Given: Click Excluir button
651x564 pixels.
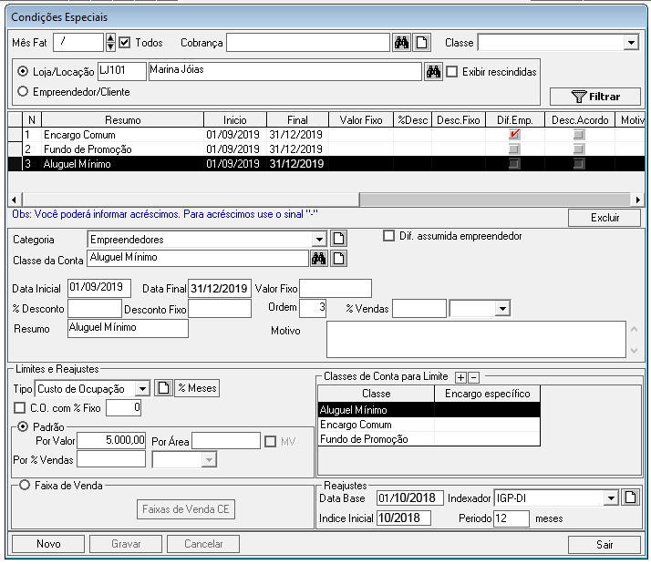Looking at the screenshot, I should pyautogui.click(x=604, y=218).
